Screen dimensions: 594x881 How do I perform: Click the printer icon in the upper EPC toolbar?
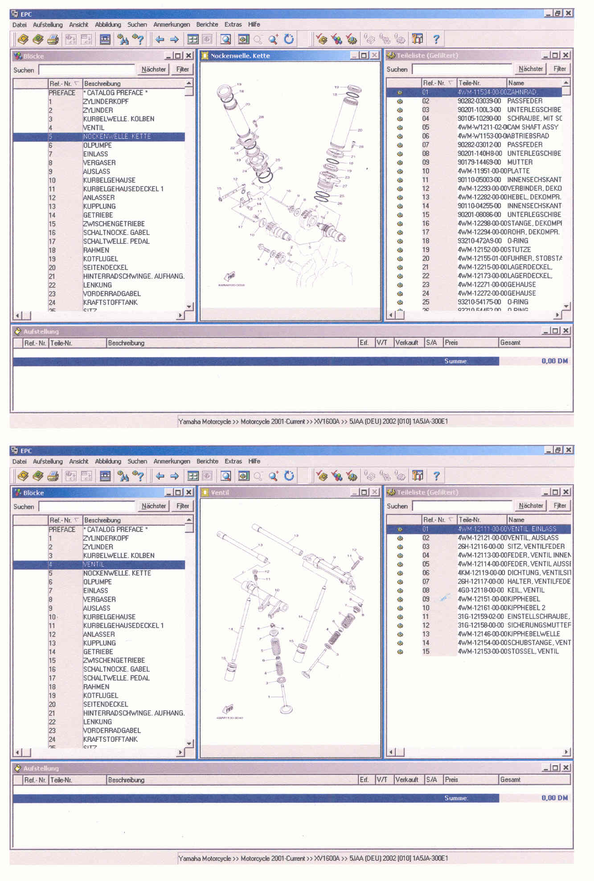[53, 40]
